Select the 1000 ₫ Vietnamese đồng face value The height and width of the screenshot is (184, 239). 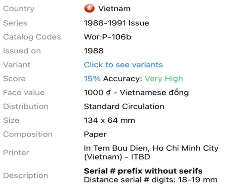(136, 92)
